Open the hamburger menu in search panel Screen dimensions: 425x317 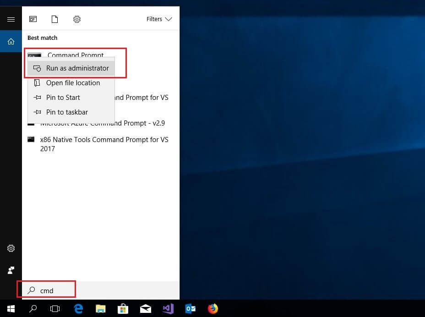[x=11, y=19]
